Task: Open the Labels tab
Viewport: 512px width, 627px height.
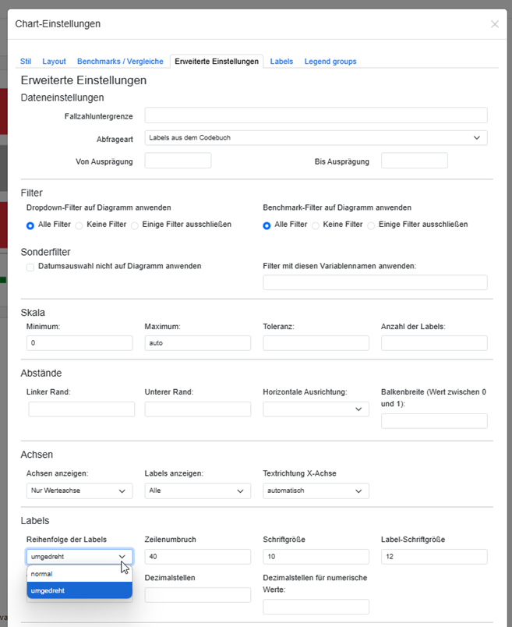Action: tap(281, 61)
